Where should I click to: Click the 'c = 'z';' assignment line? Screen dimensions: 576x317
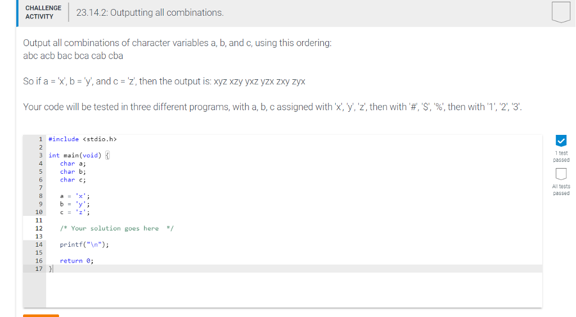pyautogui.click(x=75, y=212)
